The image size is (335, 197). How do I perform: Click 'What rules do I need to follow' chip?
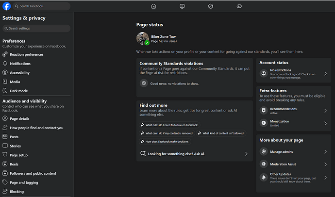point(169,125)
